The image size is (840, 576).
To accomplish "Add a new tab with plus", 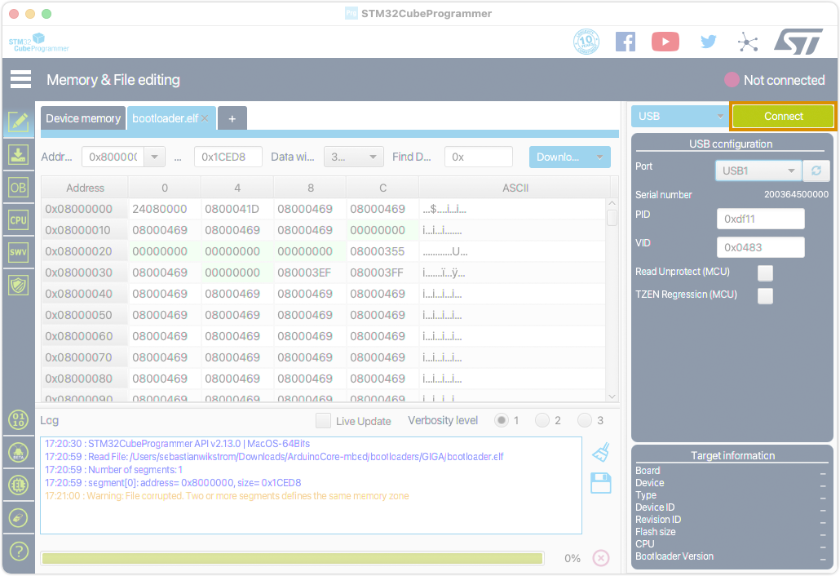I will [232, 118].
